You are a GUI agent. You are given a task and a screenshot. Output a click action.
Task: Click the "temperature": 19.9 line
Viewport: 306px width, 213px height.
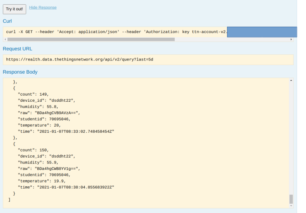point(42,181)
